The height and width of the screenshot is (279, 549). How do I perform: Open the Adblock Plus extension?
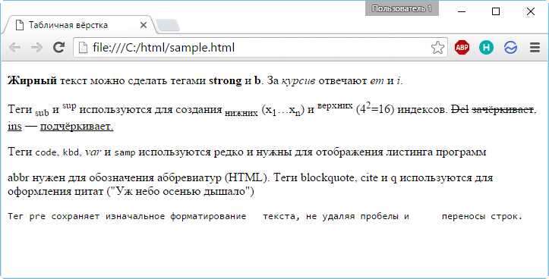pos(462,47)
